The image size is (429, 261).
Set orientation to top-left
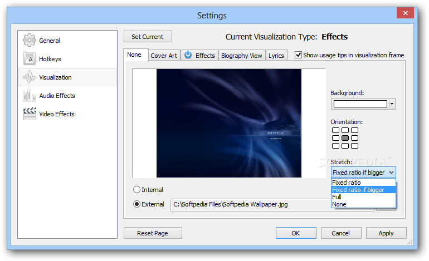[335, 130]
